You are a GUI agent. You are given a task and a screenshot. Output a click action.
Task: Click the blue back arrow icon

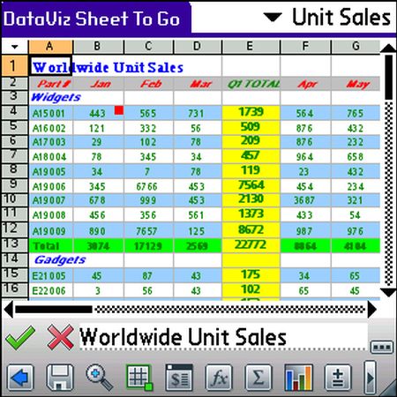click(x=20, y=378)
